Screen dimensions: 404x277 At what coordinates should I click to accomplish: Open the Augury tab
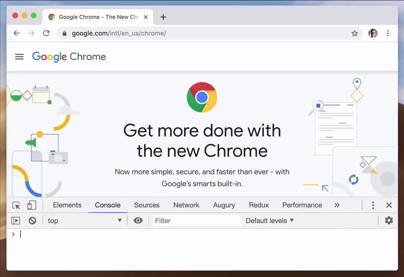coord(224,205)
